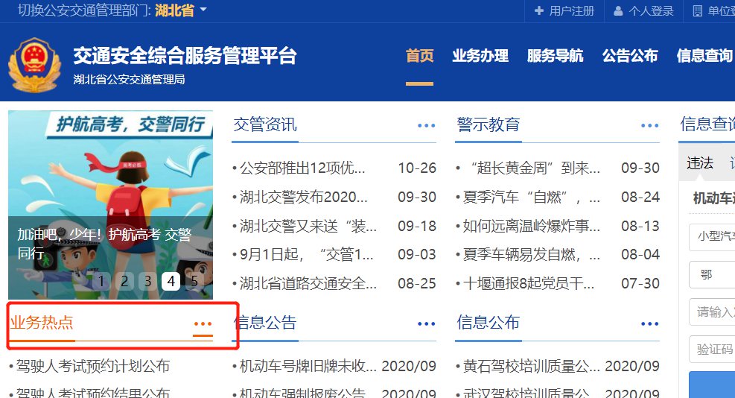
Task: Open 用户注册 registration link
Action: click(571, 10)
